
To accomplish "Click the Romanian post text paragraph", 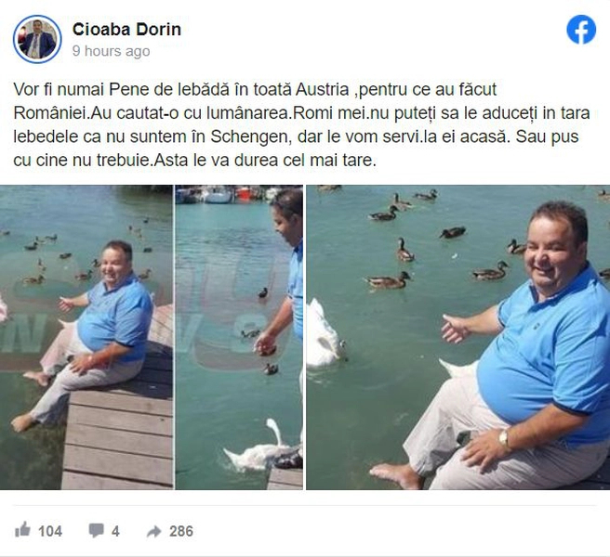I will pyautogui.click(x=302, y=124).
